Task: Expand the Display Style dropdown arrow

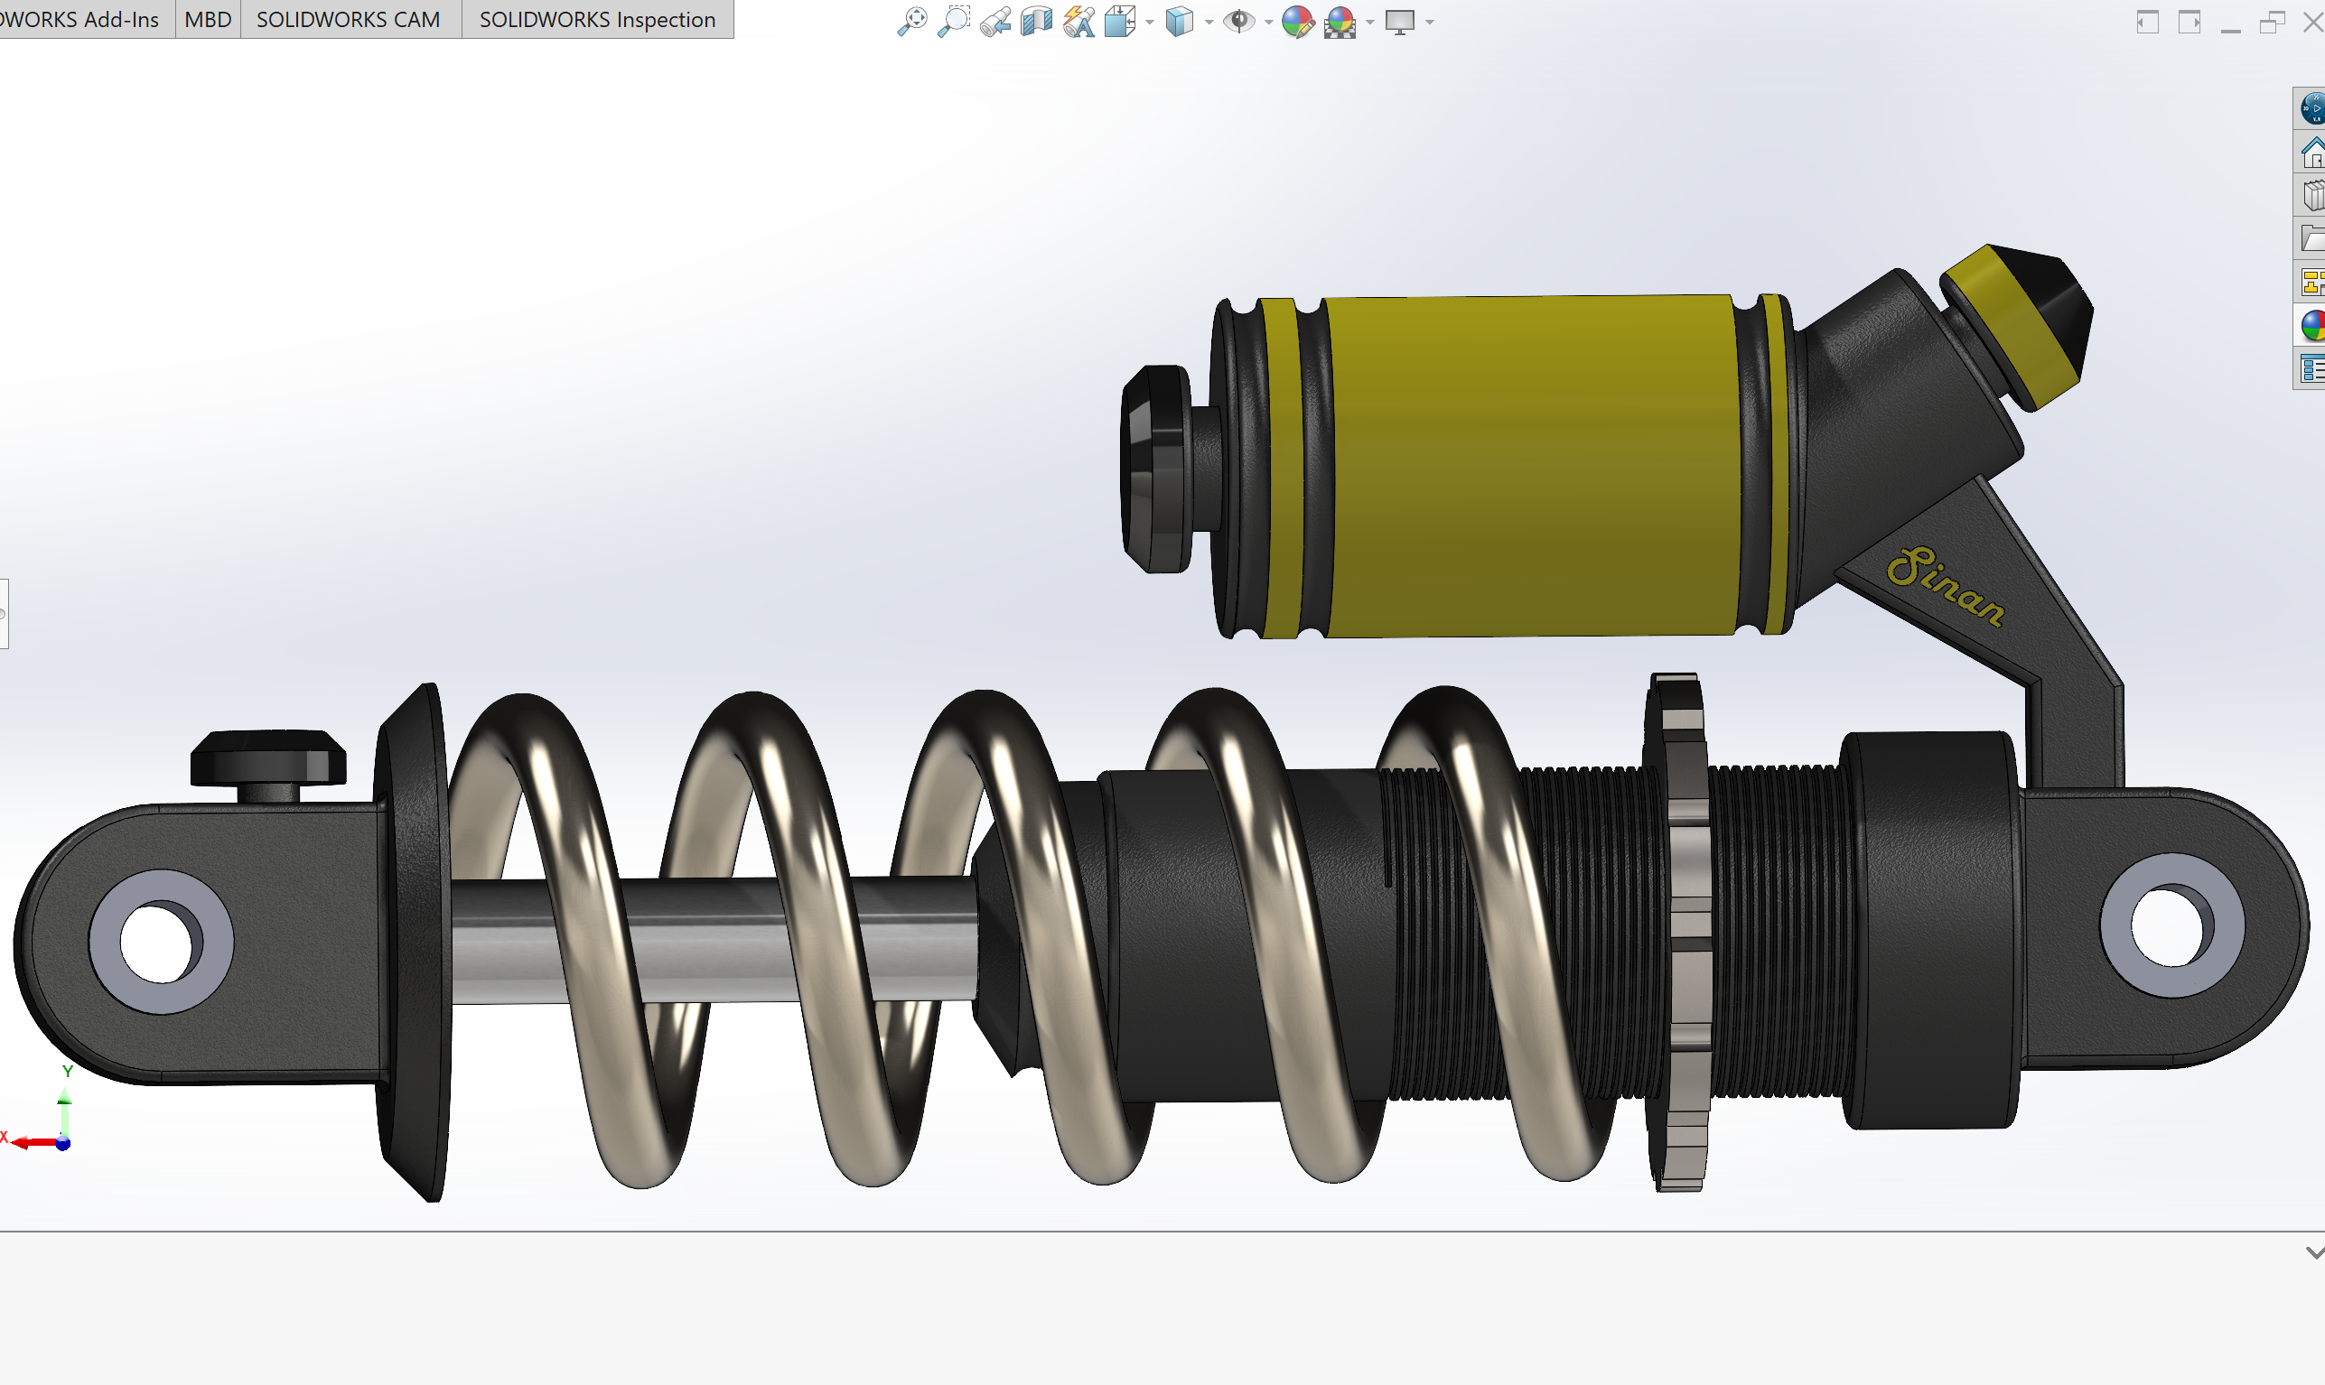Action: (x=1209, y=22)
